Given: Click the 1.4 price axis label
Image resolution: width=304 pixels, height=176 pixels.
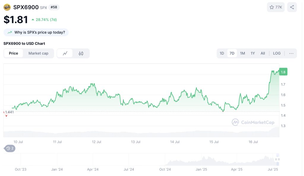Looking at the screenshot, I should pos(283,115).
